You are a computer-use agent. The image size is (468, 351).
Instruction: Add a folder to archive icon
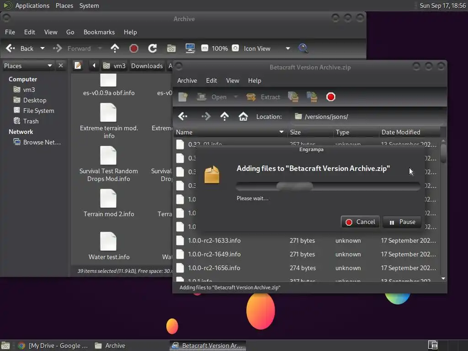tap(312, 97)
